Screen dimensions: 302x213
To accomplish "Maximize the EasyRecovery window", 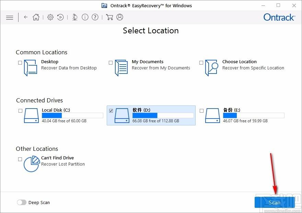I will pos(278,5).
